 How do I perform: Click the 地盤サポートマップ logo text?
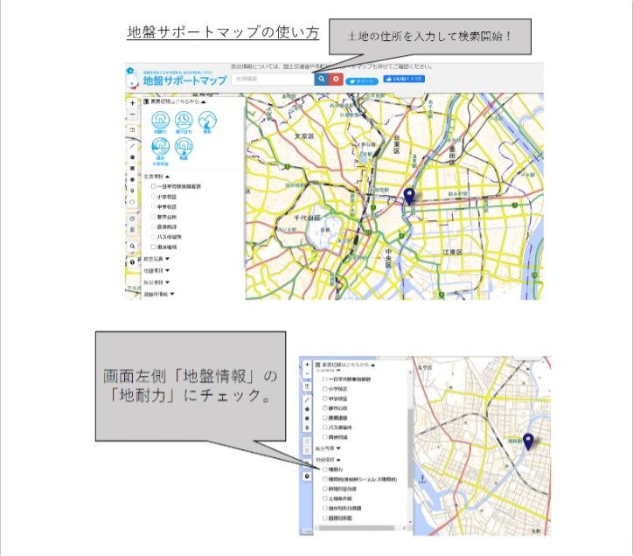[x=184, y=80]
